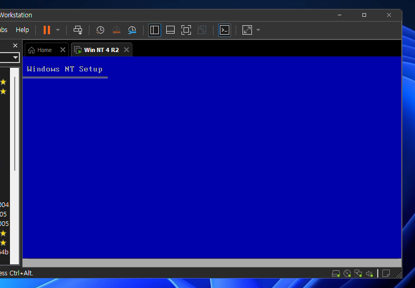Open the power options dropdown arrow
Image resolution: width=415 pixels, height=288 pixels.
(x=58, y=30)
